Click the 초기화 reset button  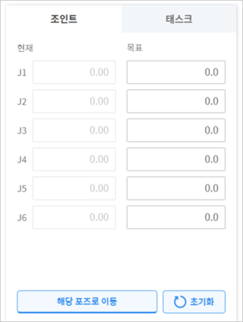pos(194,301)
